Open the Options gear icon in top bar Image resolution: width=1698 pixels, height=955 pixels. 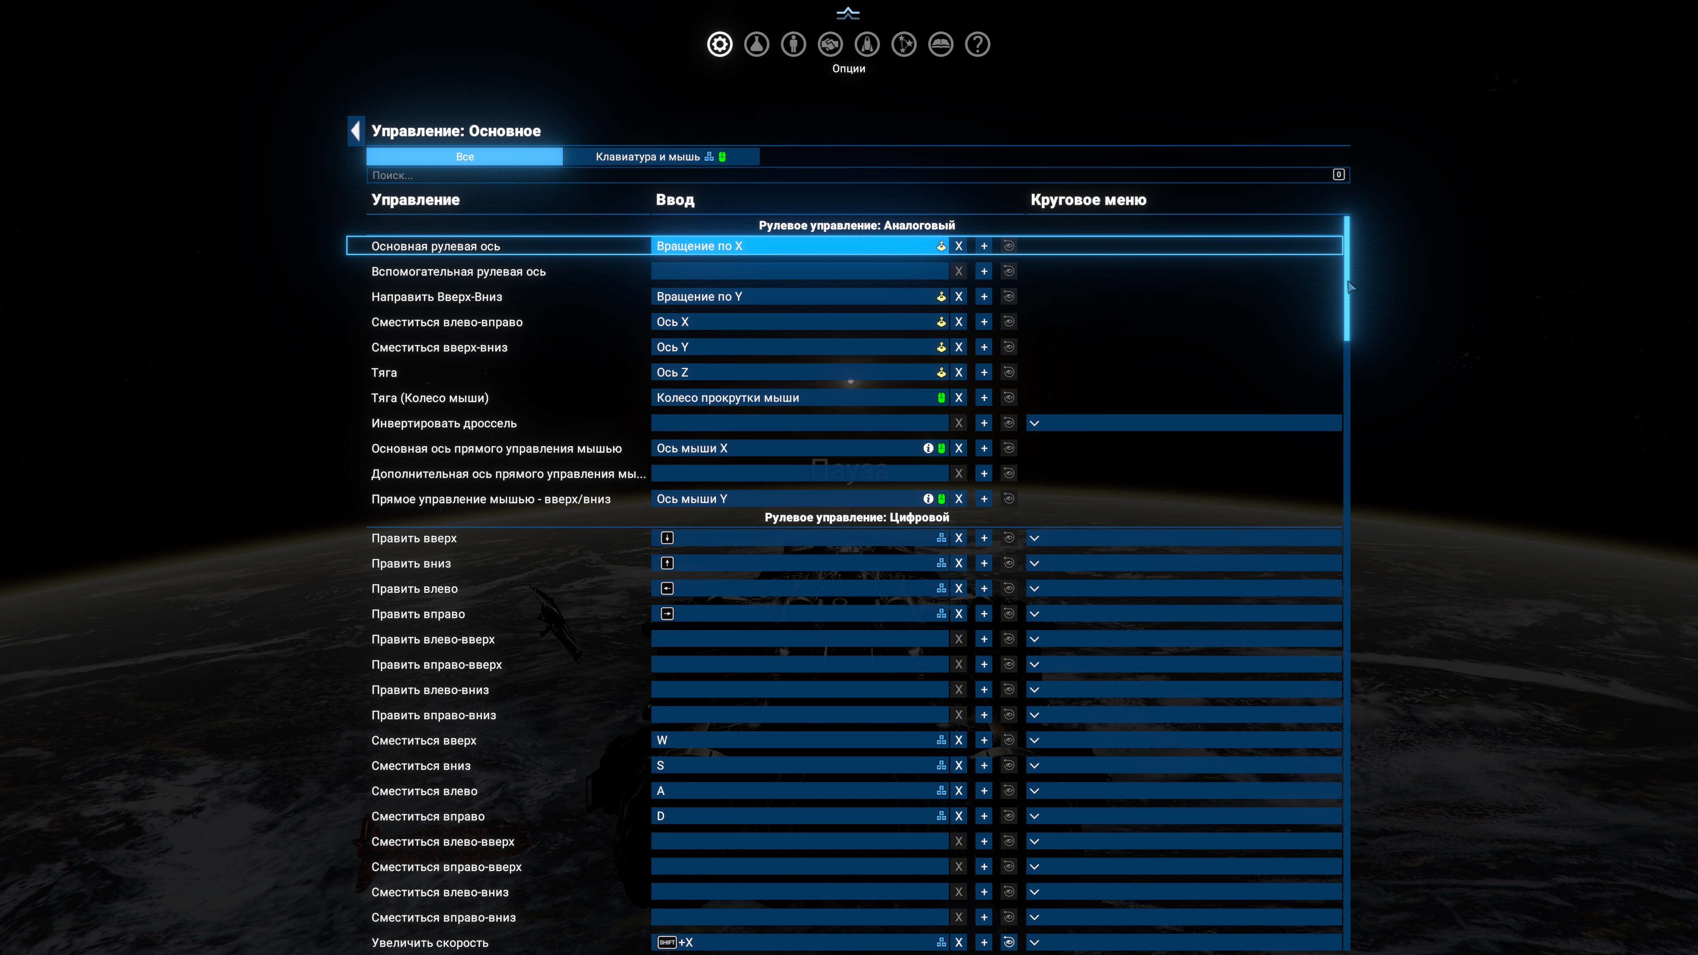[720, 44]
